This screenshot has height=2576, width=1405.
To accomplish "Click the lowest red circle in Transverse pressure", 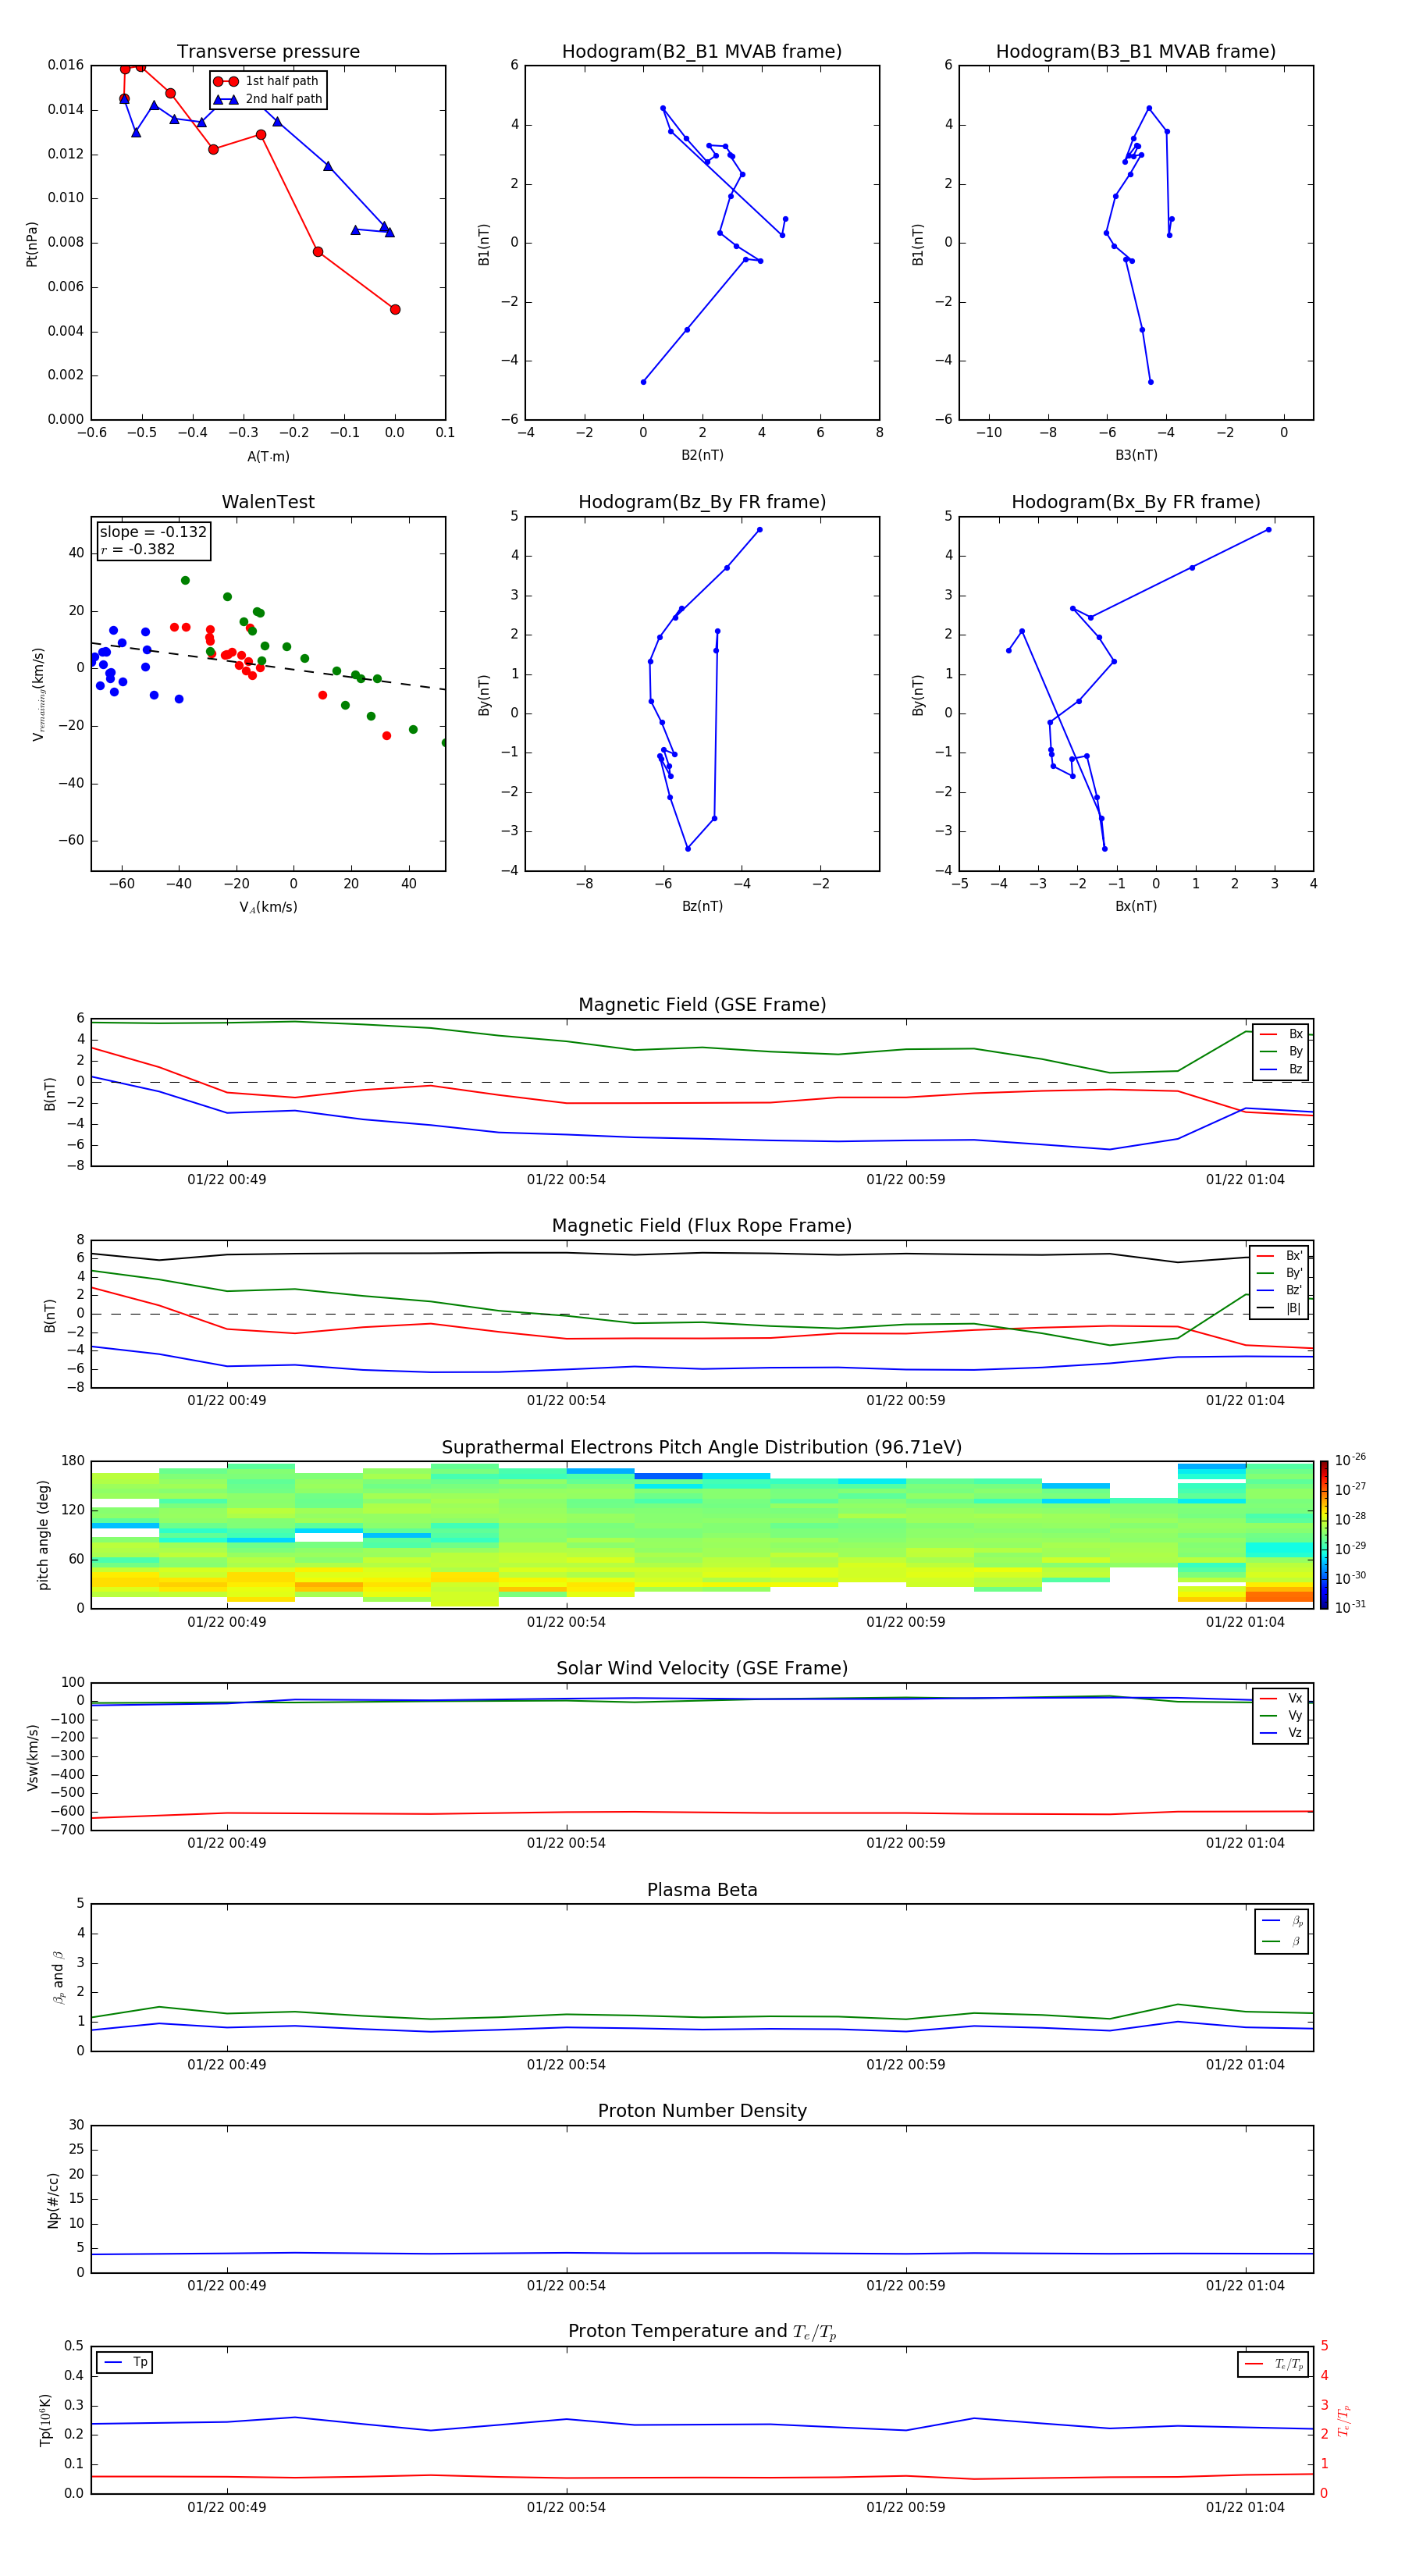I will (395, 310).
